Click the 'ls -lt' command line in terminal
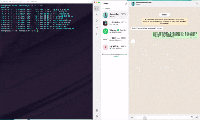The width and height of the screenshot is (200, 120). pyautogui.click(x=22, y=6)
